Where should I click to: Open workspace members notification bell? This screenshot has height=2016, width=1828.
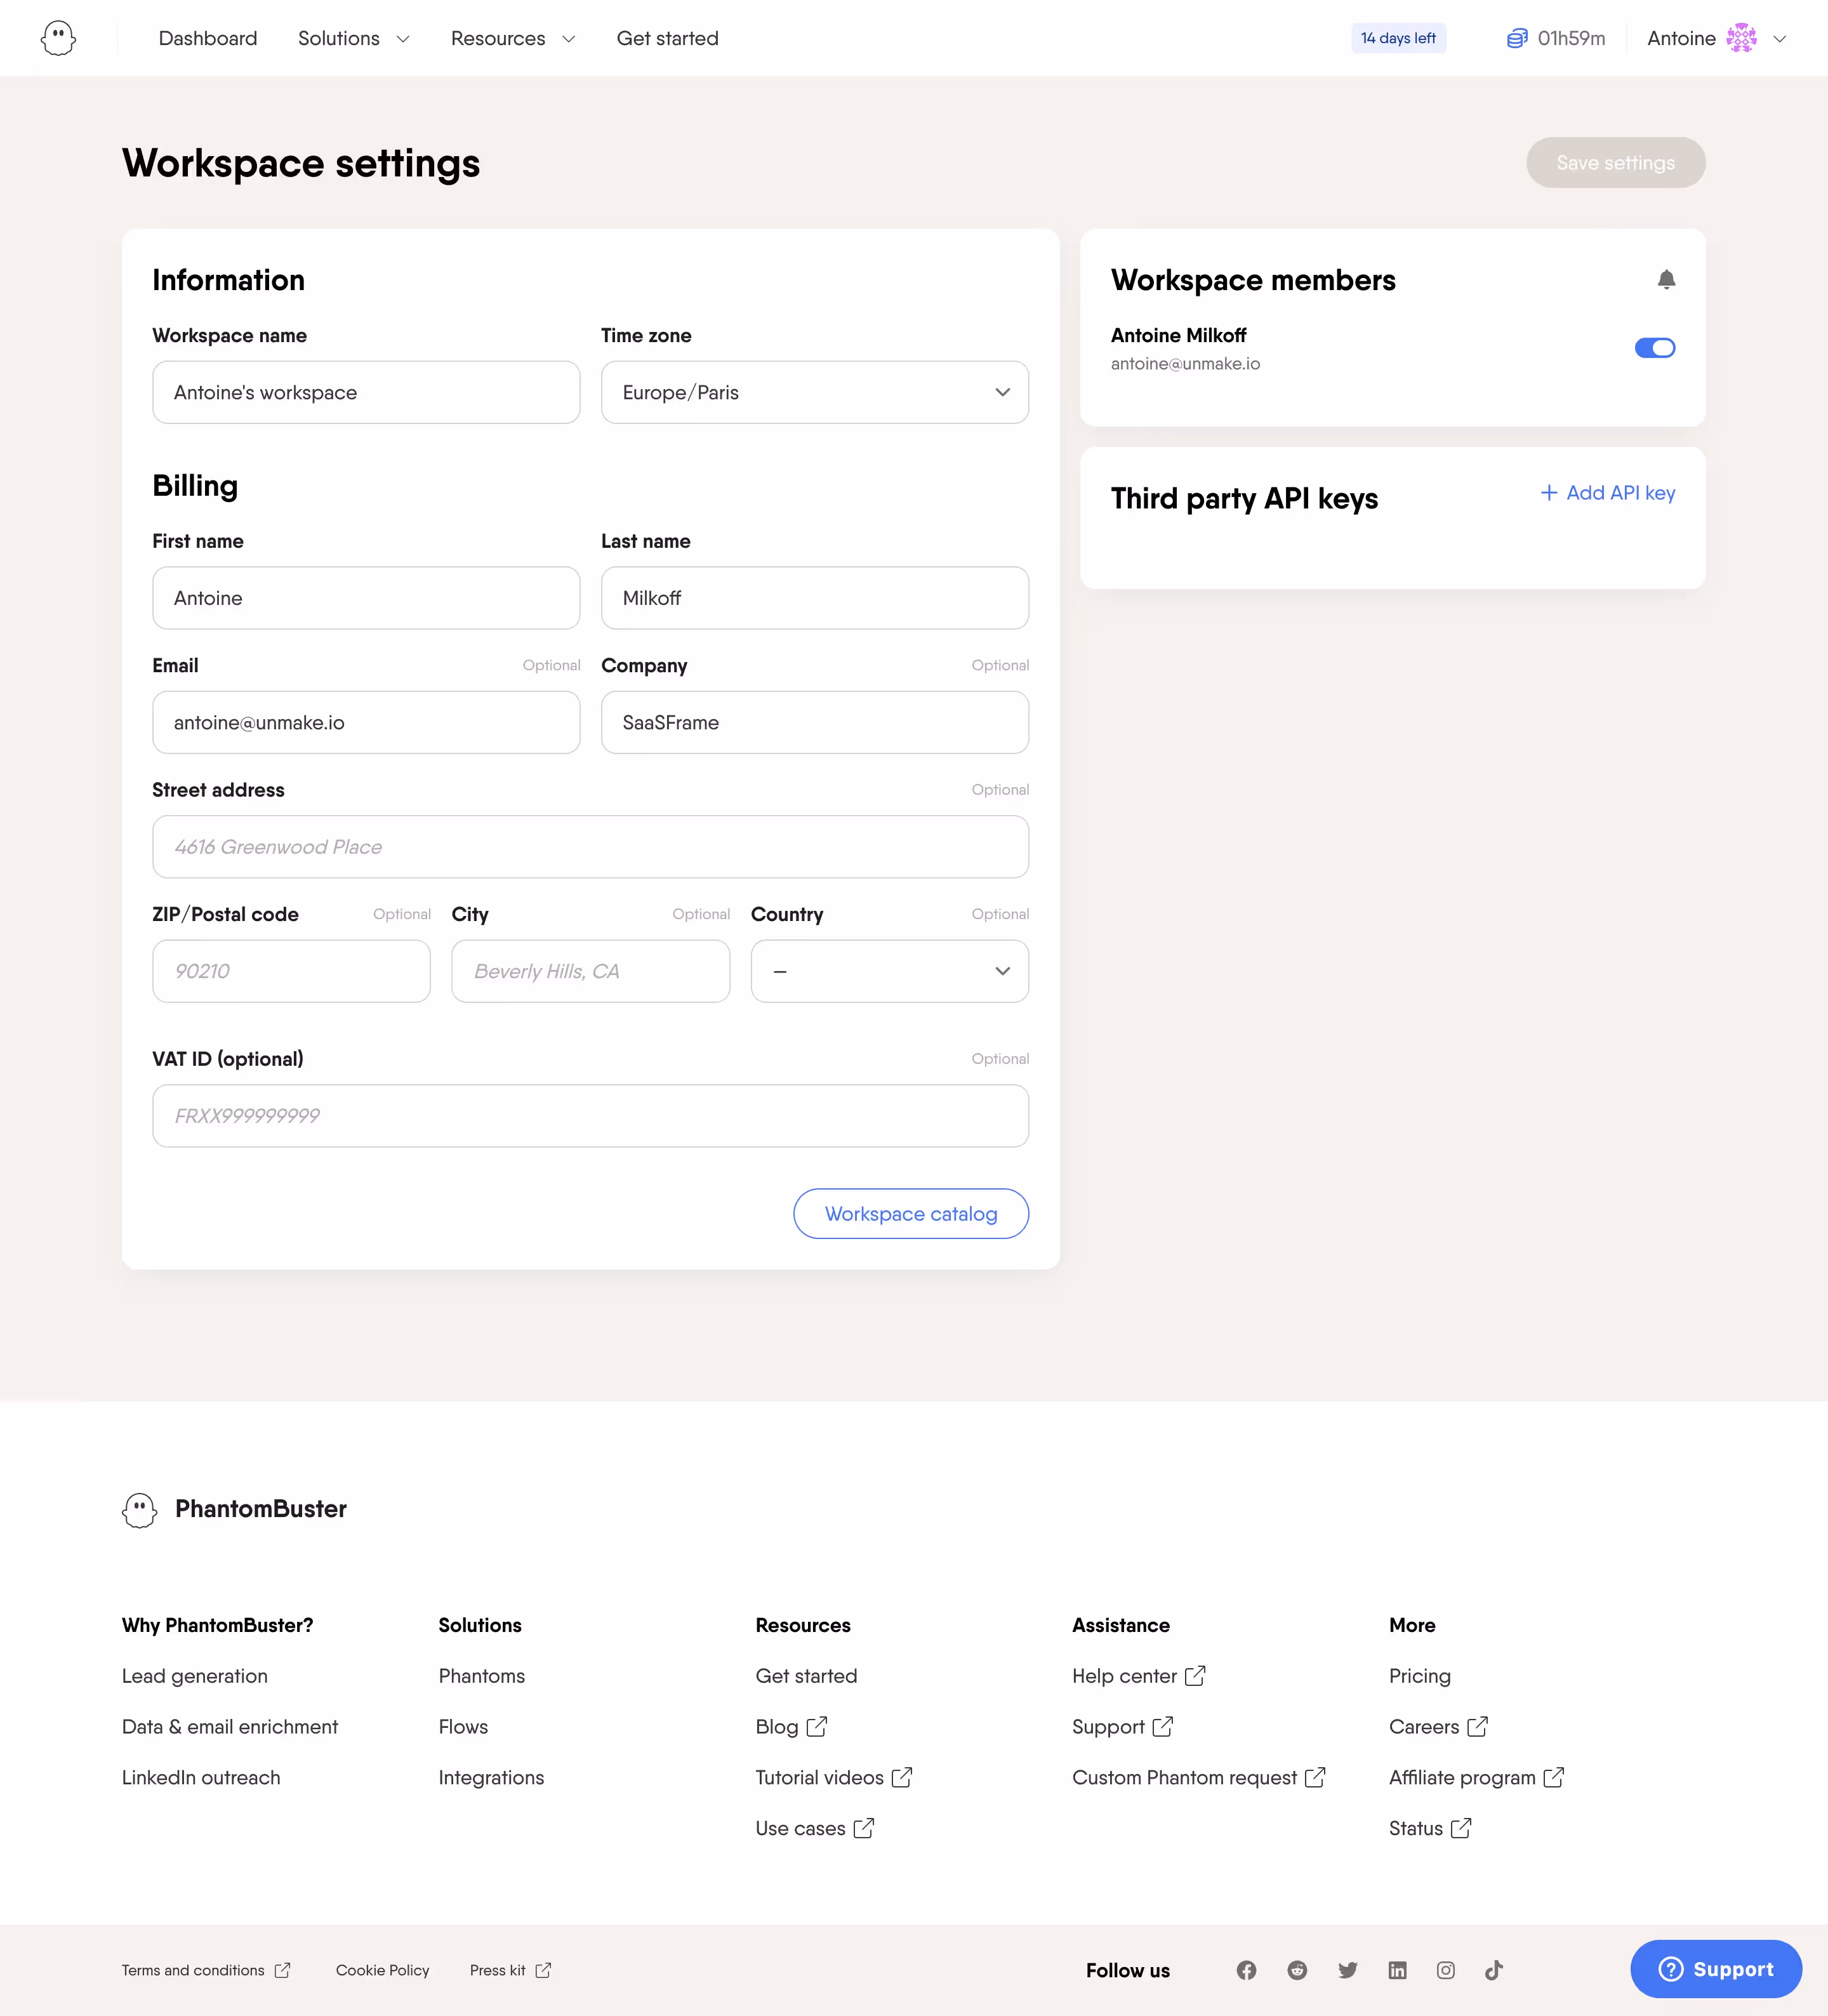[1666, 280]
